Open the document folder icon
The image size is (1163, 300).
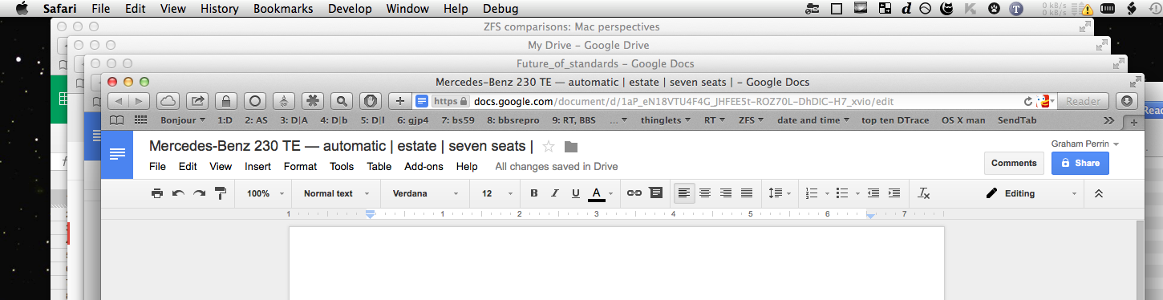571,147
